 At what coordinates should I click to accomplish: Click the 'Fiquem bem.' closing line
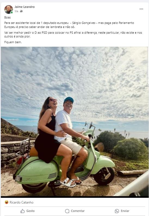click(13, 42)
